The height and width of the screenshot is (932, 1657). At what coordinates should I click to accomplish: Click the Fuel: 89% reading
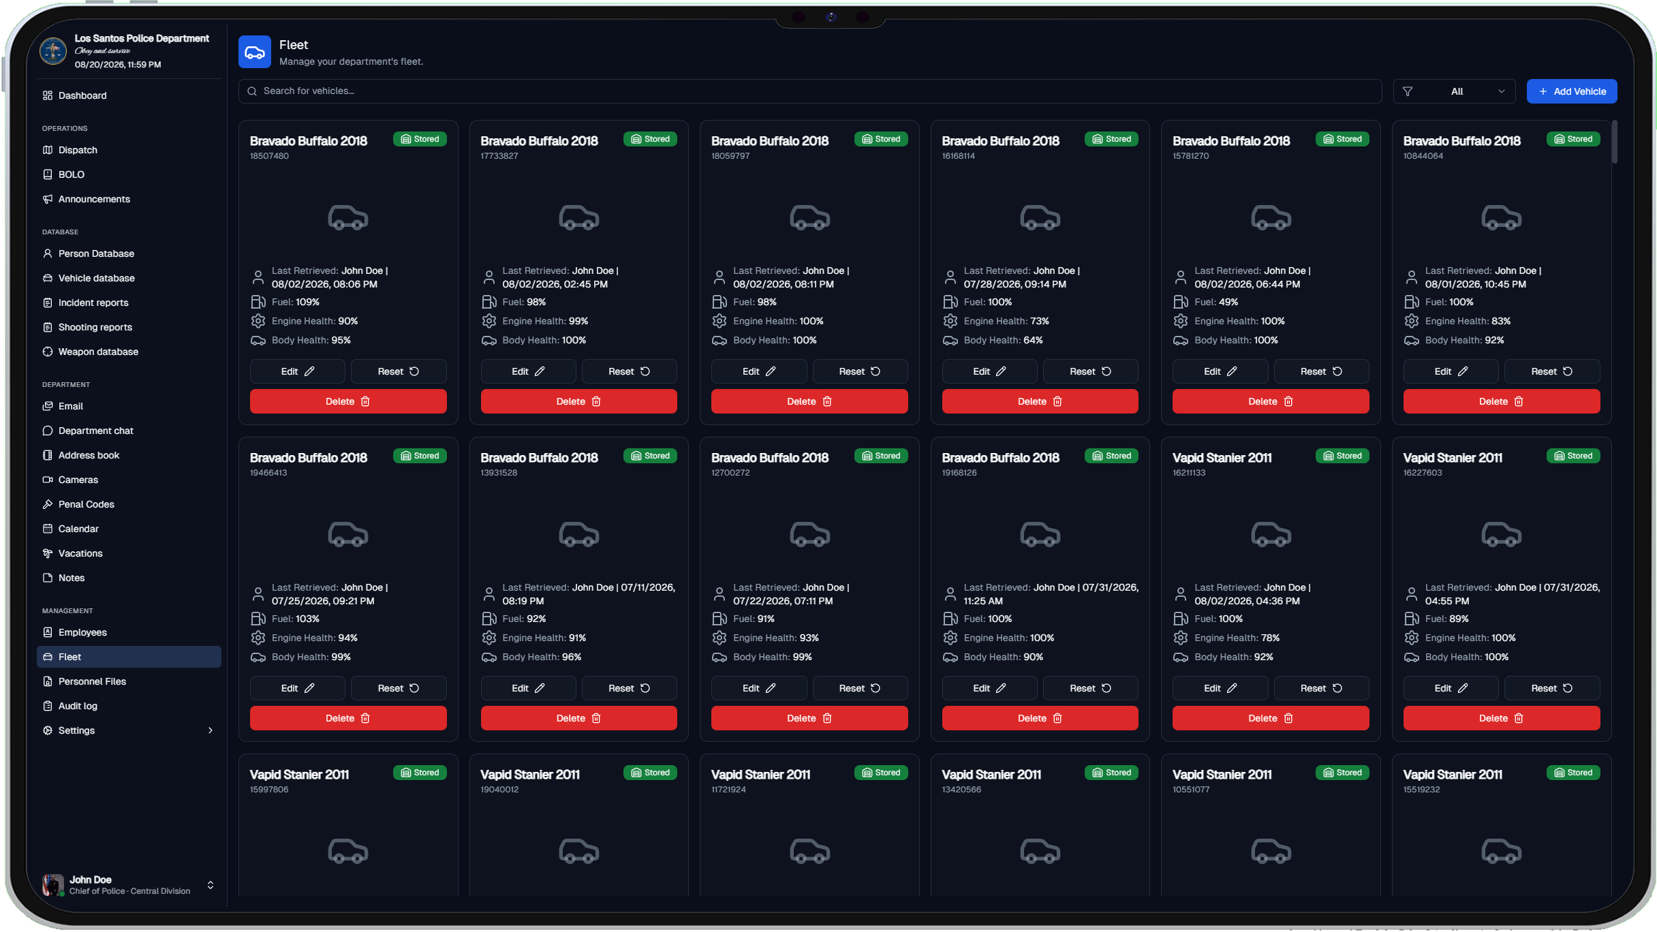click(x=1447, y=619)
